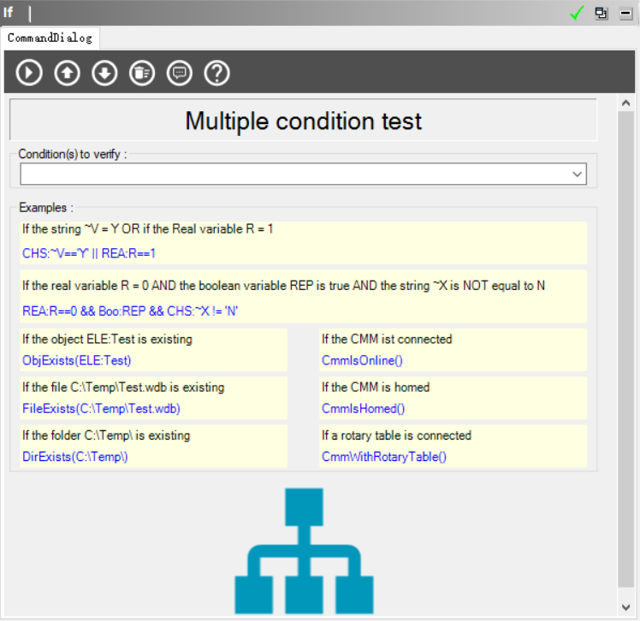Screen dimensions: 640x621
Task: Click the comment speech bubble icon
Action: coord(180,73)
